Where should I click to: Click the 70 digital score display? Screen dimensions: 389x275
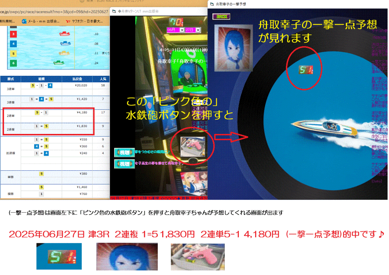click(176, 22)
